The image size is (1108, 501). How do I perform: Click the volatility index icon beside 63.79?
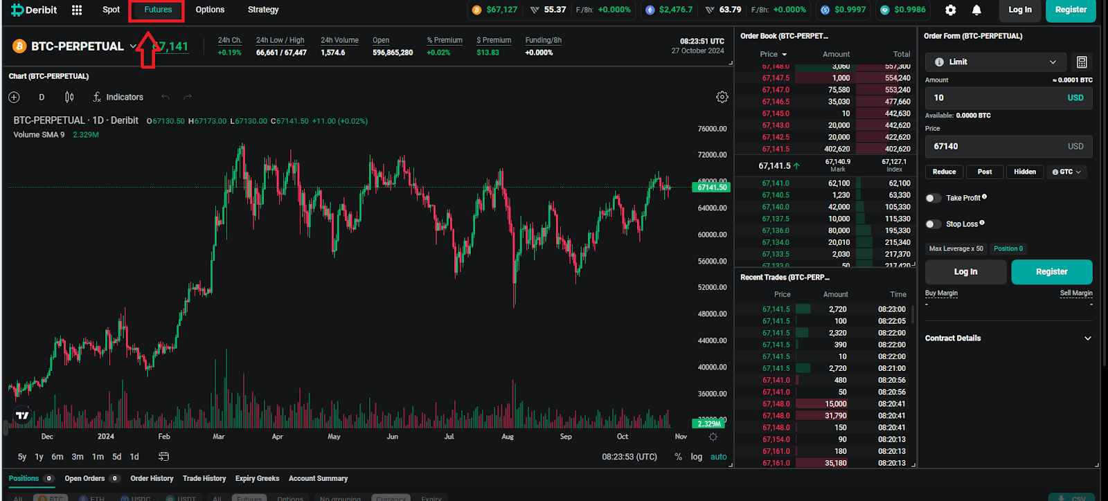pyautogui.click(x=710, y=10)
